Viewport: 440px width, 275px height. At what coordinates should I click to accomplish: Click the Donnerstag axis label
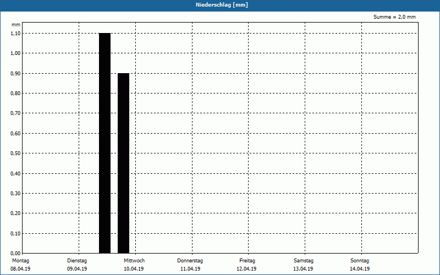[190, 261]
